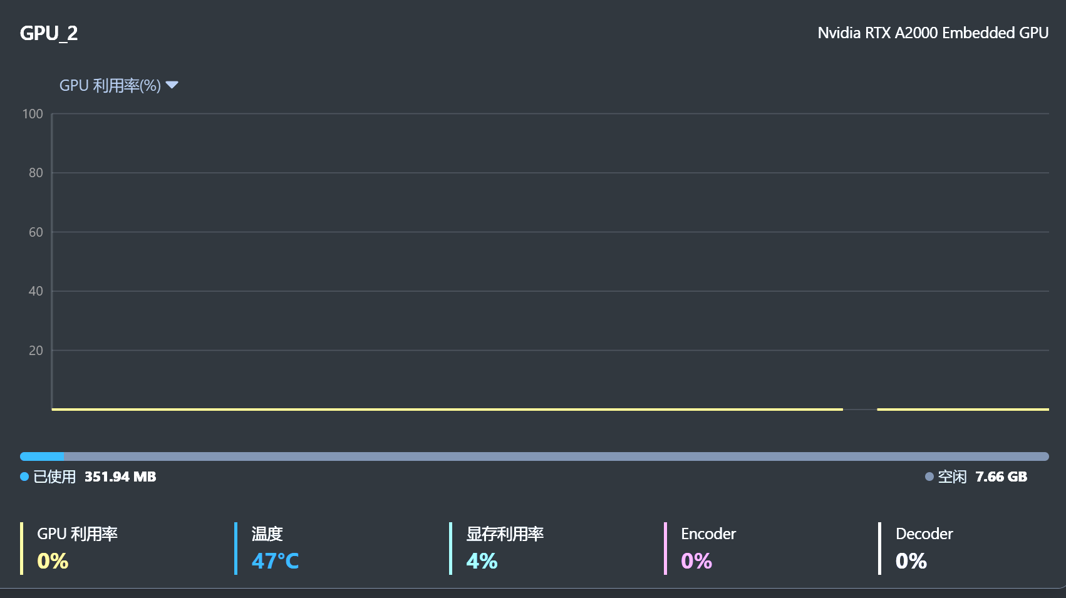The image size is (1066, 598).
Task: Click the used portion of memory bar
Action: click(x=42, y=456)
